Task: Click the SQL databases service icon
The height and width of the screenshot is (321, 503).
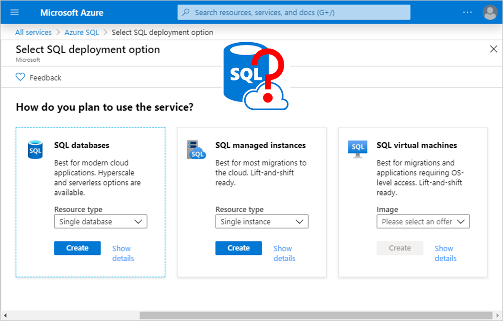Action: coord(35,149)
